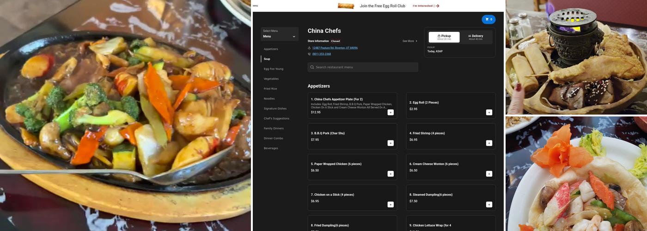
Task: Go to Beverages menu category
Action: pos(271,148)
